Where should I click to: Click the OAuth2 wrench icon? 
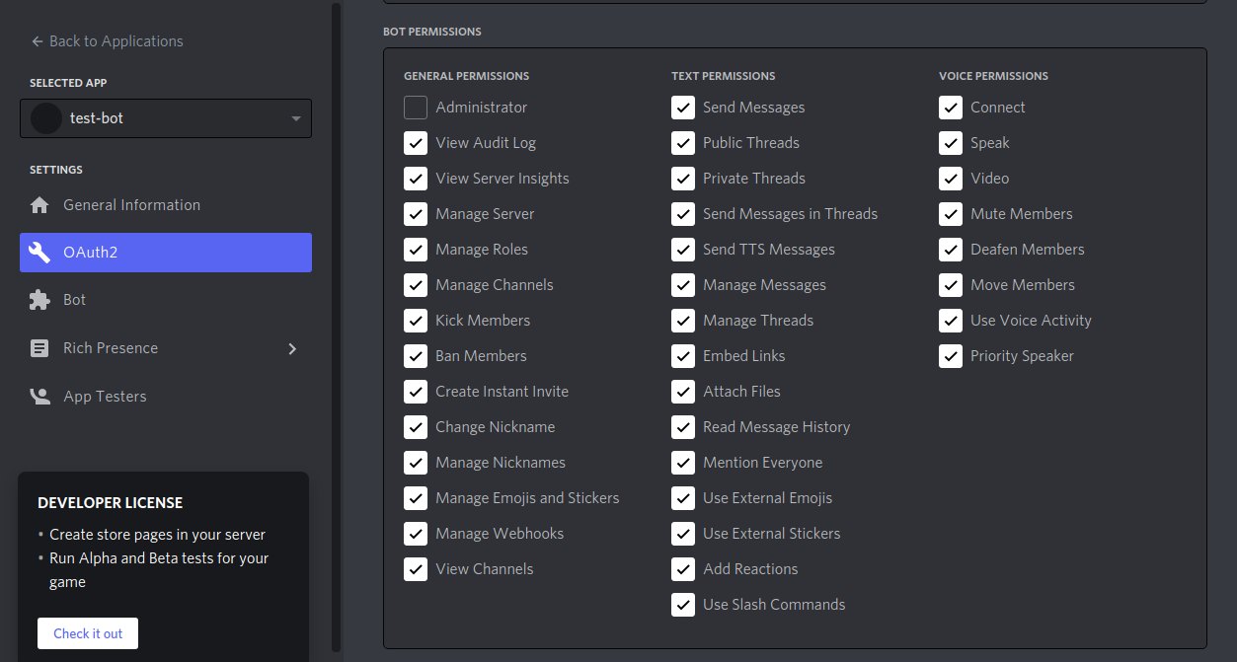pos(39,253)
